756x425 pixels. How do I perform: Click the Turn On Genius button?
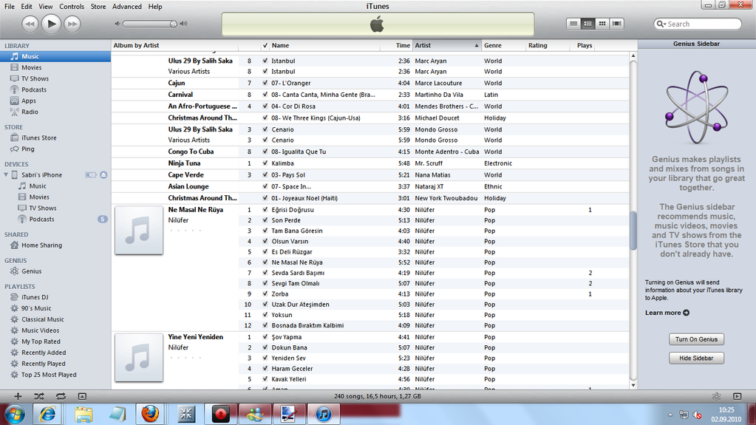tap(695, 339)
